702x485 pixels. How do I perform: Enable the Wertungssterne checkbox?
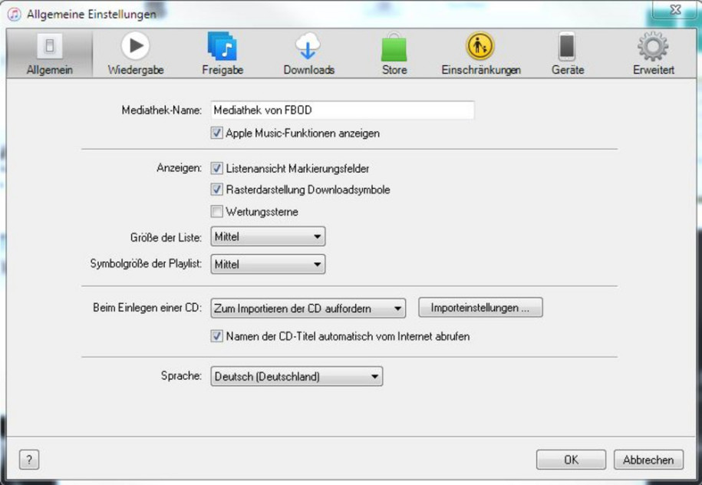(216, 211)
